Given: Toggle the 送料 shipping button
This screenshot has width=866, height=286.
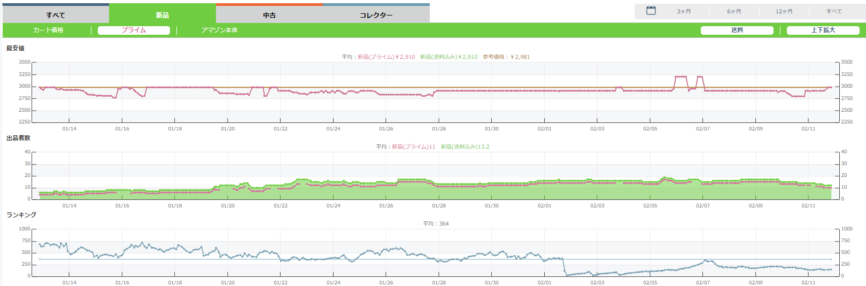Looking at the screenshot, I should pos(737,30).
